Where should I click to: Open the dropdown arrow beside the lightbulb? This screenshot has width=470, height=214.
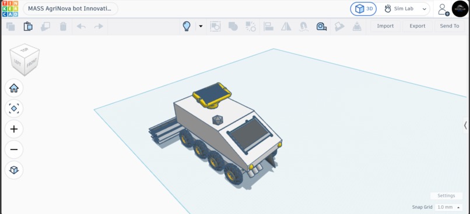(201, 26)
